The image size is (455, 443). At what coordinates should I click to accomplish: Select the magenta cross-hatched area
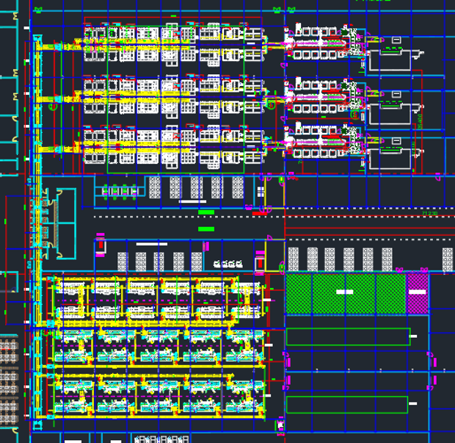418,294
